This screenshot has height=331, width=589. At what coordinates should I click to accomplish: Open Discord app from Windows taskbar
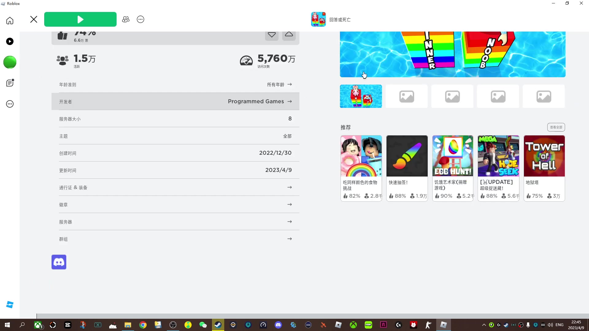[278, 325]
